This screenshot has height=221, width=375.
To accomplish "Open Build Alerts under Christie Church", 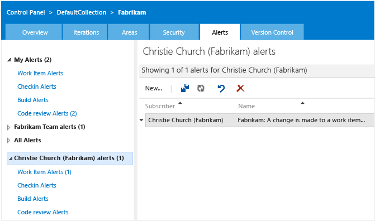I will [x=33, y=199].
